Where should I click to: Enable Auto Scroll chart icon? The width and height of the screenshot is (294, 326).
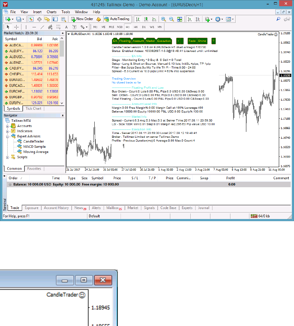click(x=189, y=19)
